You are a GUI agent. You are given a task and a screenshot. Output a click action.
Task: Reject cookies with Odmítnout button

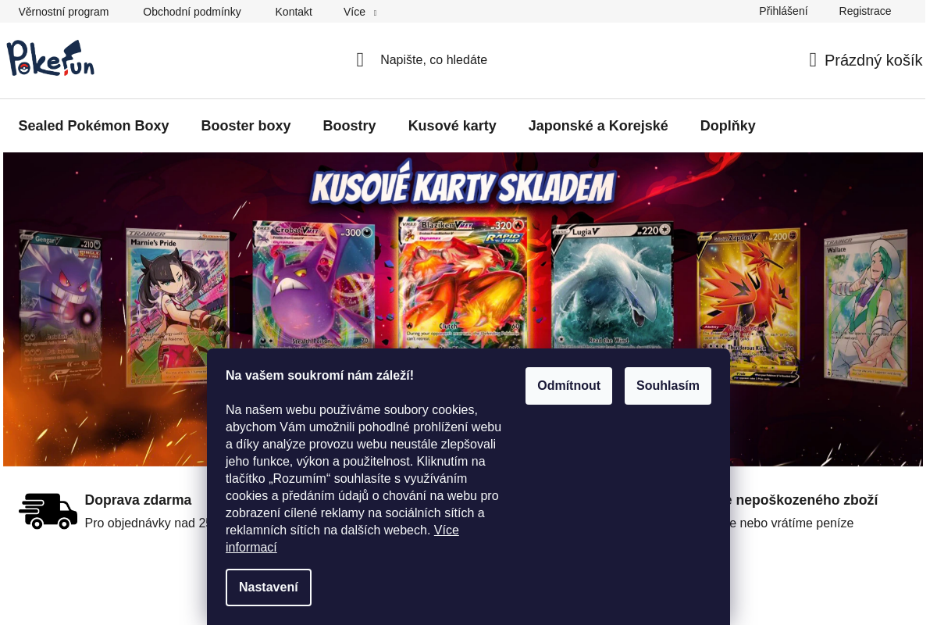point(568,386)
